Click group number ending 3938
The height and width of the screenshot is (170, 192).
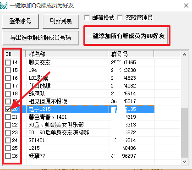point(123,70)
